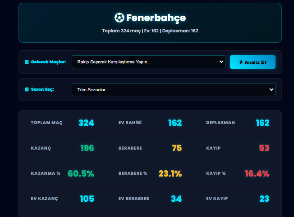Open the Tüm Sezonlar season dropdown
This screenshot has height=217, width=294.
point(174,90)
